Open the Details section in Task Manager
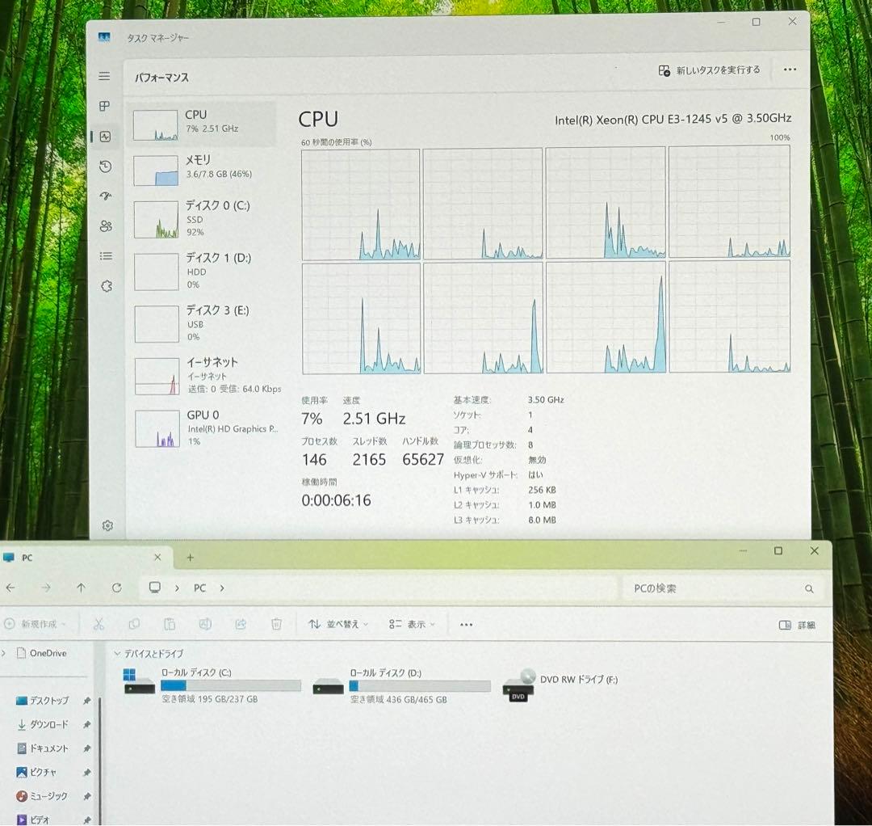872x826 pixels. point(105,256)
